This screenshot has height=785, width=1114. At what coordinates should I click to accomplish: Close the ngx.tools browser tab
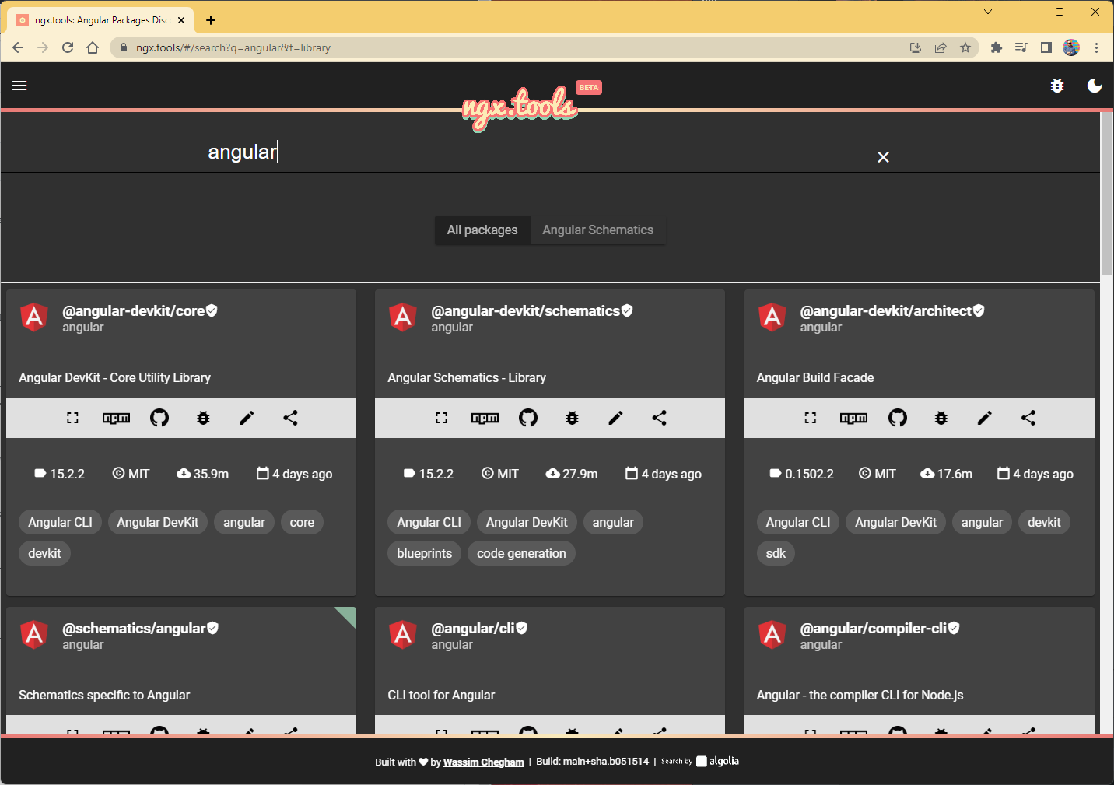[x=181, y=20]
